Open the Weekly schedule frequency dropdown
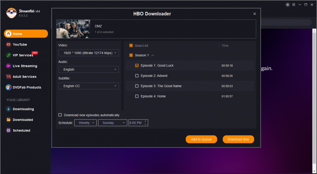 (x=86, y=123)
